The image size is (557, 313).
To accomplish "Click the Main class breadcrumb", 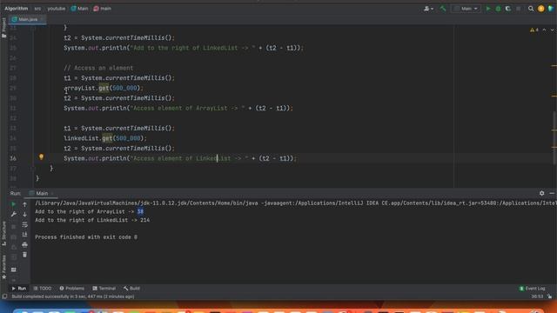I will click(x=79, y=9).
